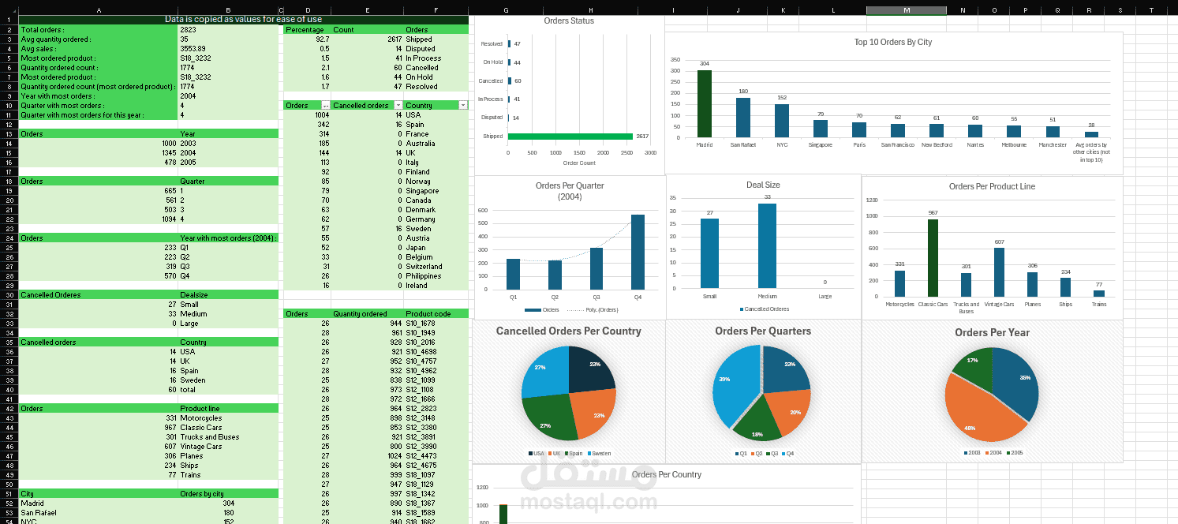Select column A header
The height and width of the screenshot is (524, 1178).
(x=98, y=10)
